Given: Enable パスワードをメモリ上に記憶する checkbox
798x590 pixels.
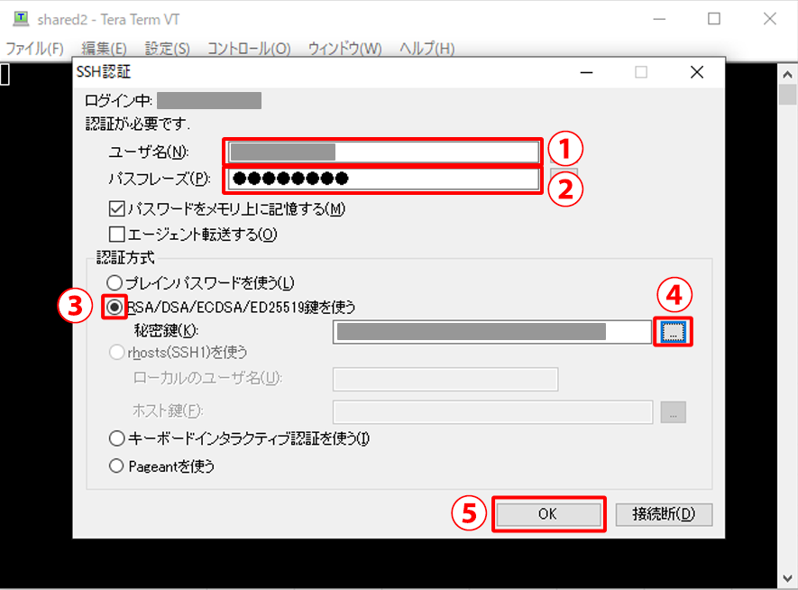Looking at the screenshot, I should pos(116,209).
